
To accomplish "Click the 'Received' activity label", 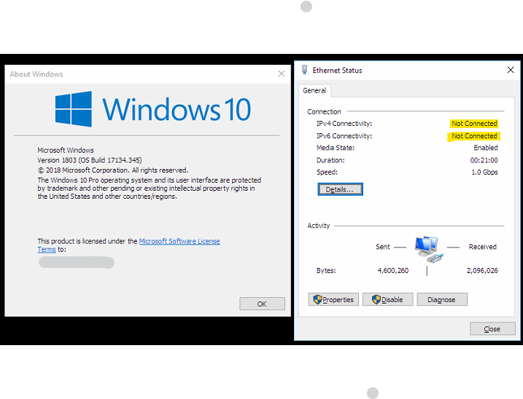I will pyautogui.click(x=483, y=247).
